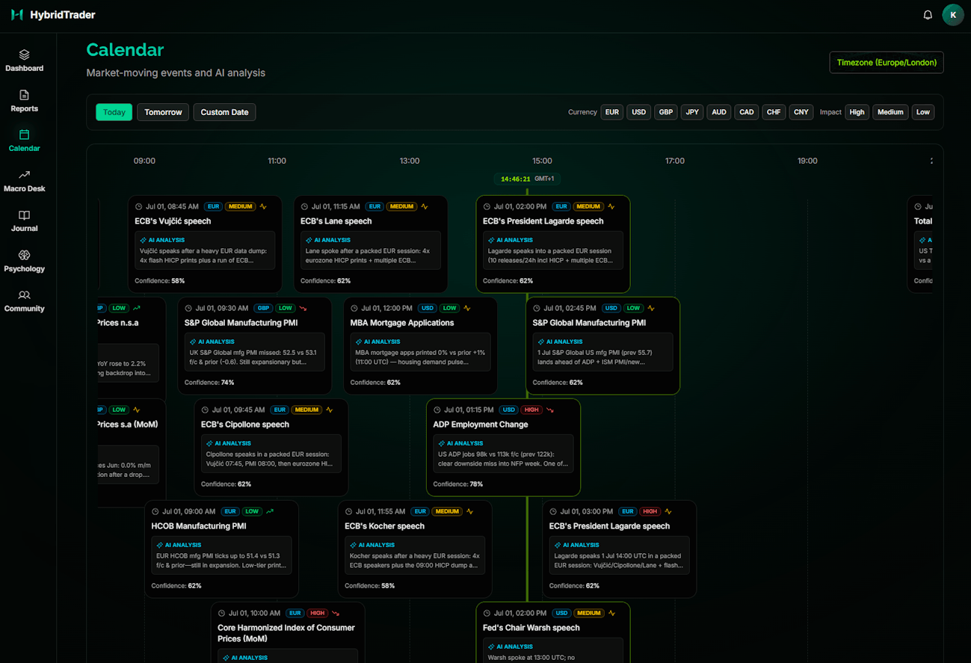971x663 pixels.
Task: Open the ADP Employment Change event
Action: point(503,448)
